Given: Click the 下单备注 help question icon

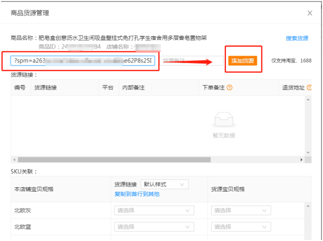Looking at the screenshot, I should (x=230, y=88).
